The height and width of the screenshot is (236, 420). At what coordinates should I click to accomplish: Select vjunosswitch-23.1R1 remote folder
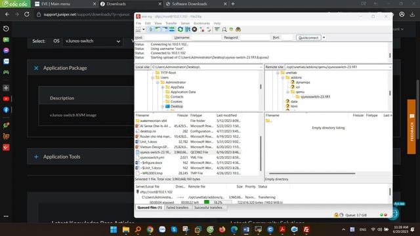click(315, 97)
